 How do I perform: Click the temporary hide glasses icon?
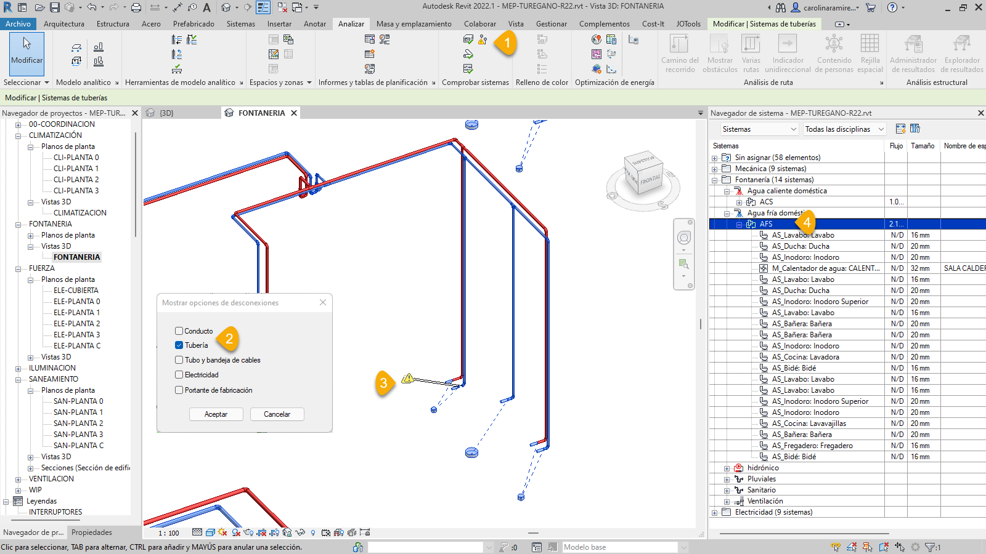(x=300, y=532)
